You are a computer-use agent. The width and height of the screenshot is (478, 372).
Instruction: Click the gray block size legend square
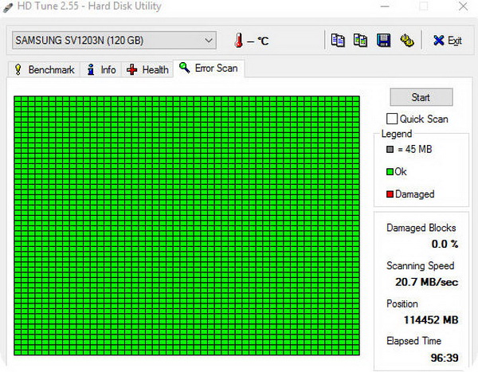(390, 149)
